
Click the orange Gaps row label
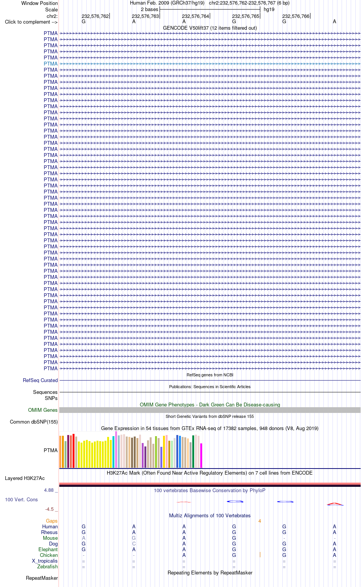(x=52, y=521)
